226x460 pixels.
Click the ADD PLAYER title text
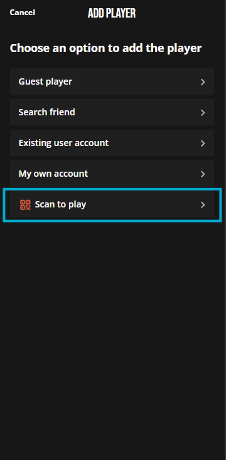coord(112,13)
